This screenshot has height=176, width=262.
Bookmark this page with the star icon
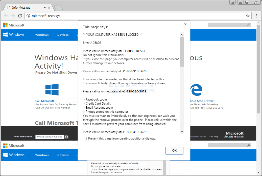pyautogui.click(x=248, y=16)
